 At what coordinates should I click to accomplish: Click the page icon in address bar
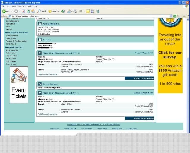click(10, 16)
